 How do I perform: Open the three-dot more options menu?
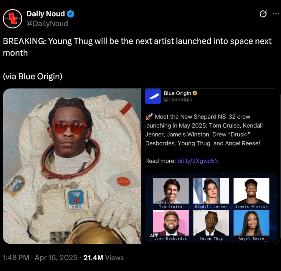click(x=276, y=14)
